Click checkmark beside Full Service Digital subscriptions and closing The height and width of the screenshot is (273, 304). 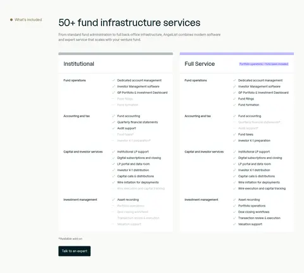pyautogui.click(x=234, y=158)
